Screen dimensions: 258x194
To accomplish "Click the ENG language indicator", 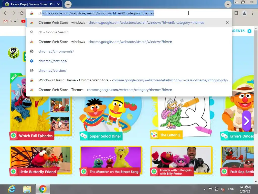I will click(231, 189).
